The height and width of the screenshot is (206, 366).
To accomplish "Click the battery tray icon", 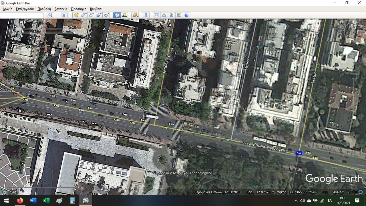I will pos(315,201).
